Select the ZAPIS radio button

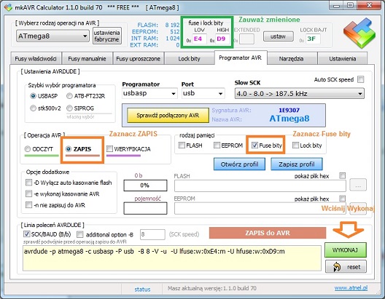tap(69, 148)
